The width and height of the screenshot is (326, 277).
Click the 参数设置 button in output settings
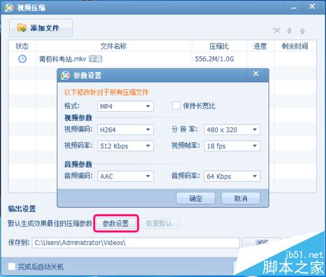[116, 223]
